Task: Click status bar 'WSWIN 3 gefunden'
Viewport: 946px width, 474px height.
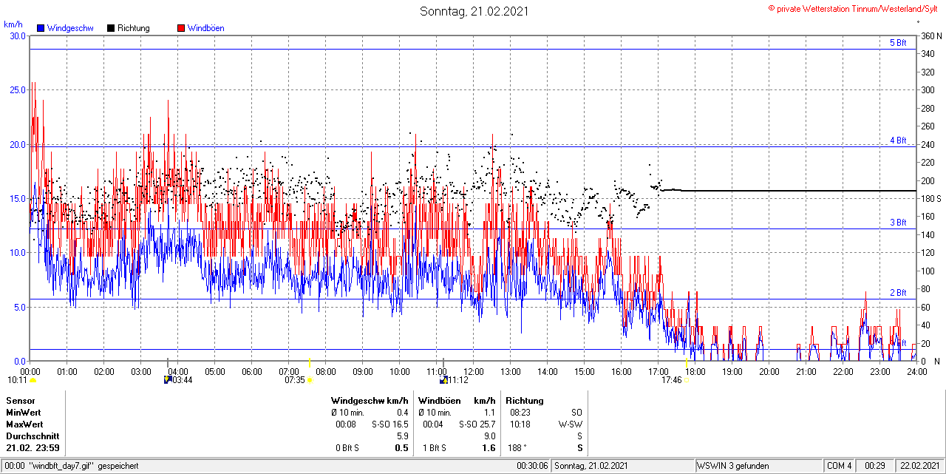Action: 733,466
